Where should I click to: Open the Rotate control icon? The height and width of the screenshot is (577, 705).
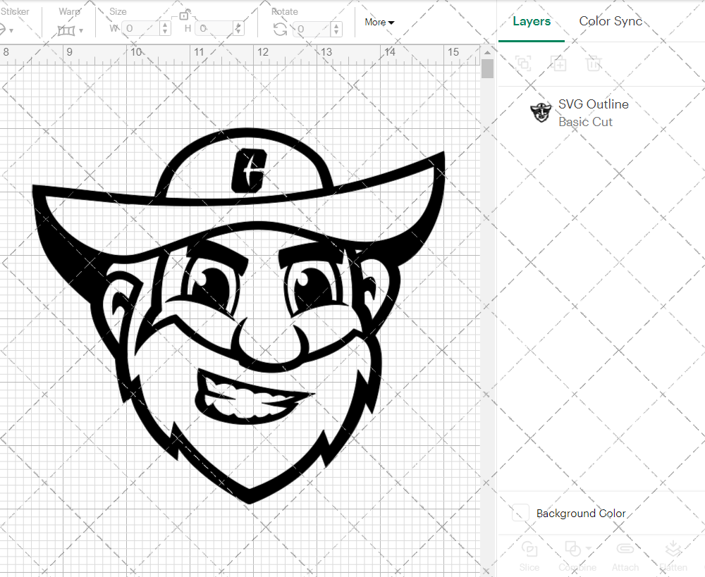point(281,30)
